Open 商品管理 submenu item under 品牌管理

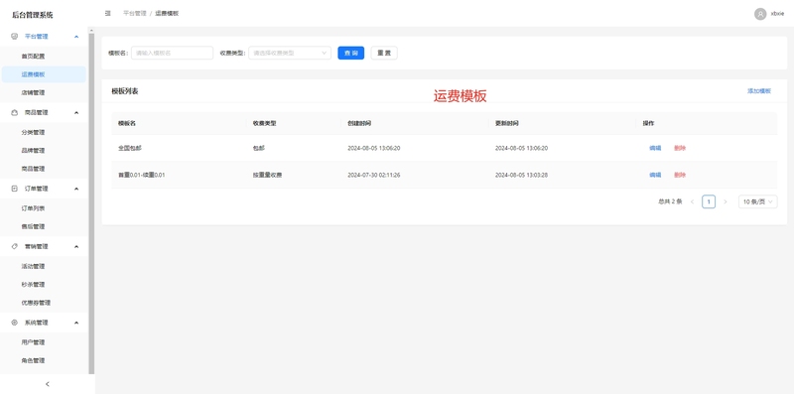click(33, 169)
